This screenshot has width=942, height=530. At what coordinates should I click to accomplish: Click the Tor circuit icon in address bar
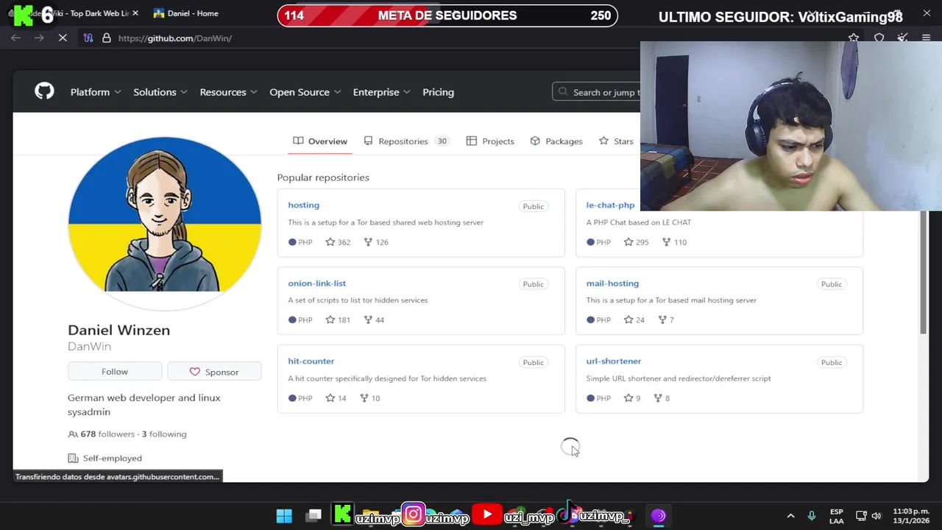click(88, 38)
